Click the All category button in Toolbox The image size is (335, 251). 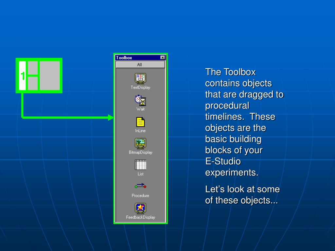[x=140, y=65]
